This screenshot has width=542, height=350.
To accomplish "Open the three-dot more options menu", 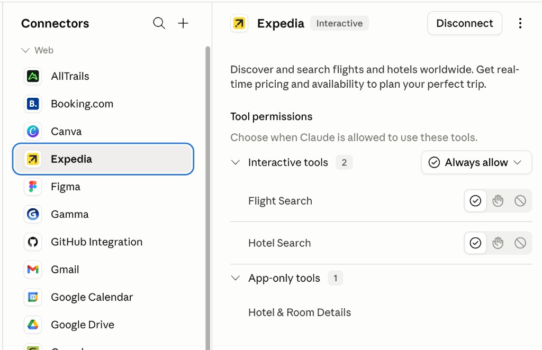I will pyautogui.click(x=520, y=23).
